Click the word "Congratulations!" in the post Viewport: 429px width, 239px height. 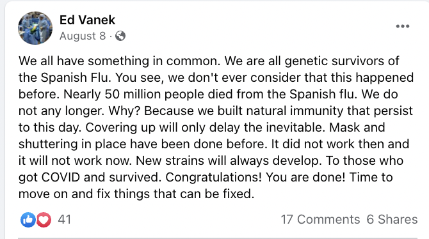tap(214, 177)
